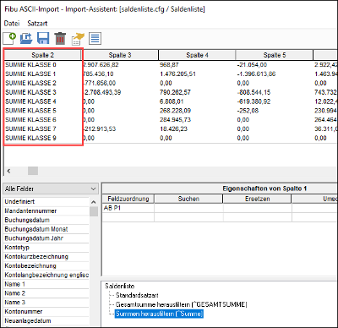Select Mandantennummer in the field list
The image size is (338, 328).
(46, 210)
